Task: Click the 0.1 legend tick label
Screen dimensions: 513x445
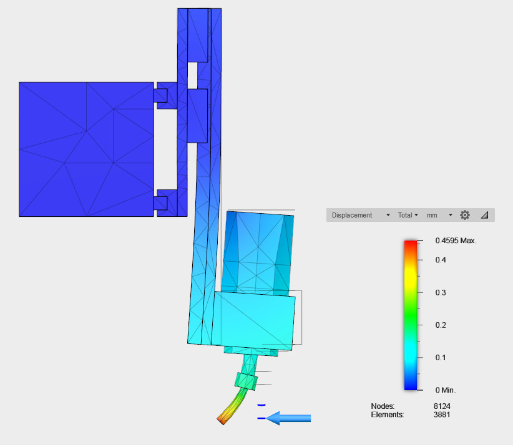Action: [441, 358]
